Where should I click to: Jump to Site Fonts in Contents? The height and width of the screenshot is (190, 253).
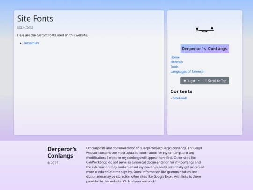180,98
